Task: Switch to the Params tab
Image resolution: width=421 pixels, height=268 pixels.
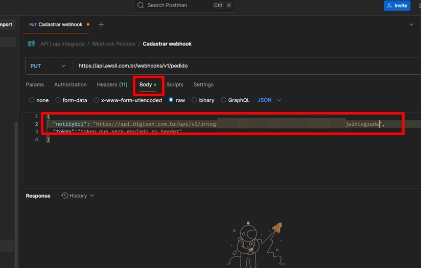Action: [x=35, y=84]
